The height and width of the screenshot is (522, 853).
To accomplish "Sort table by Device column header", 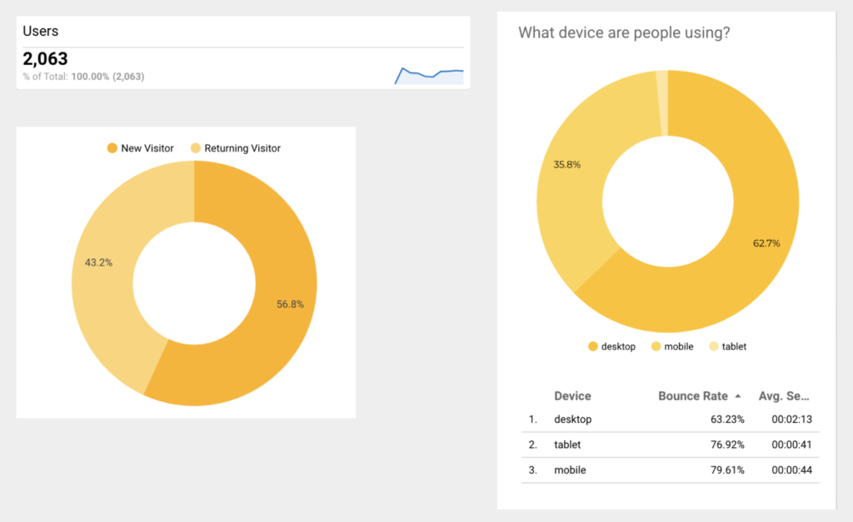I will 572,395.
